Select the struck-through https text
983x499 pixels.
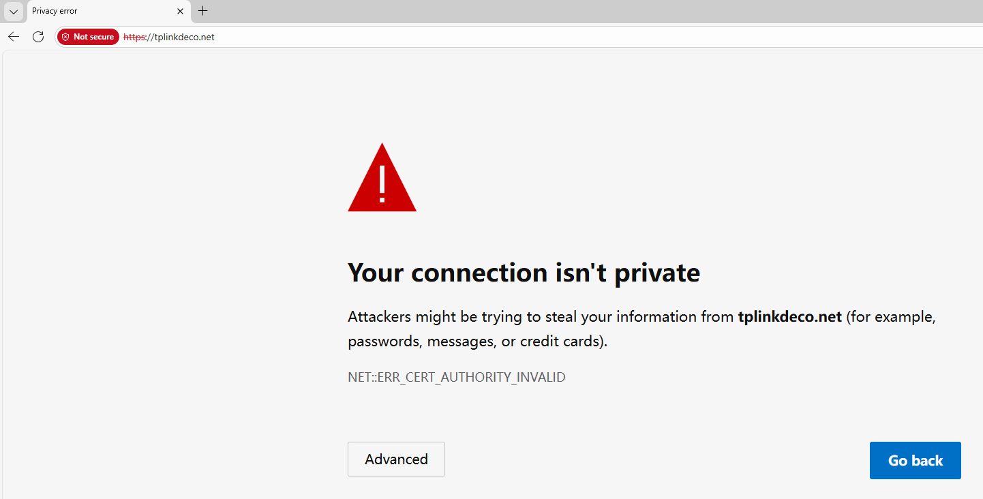coord(135,37)
